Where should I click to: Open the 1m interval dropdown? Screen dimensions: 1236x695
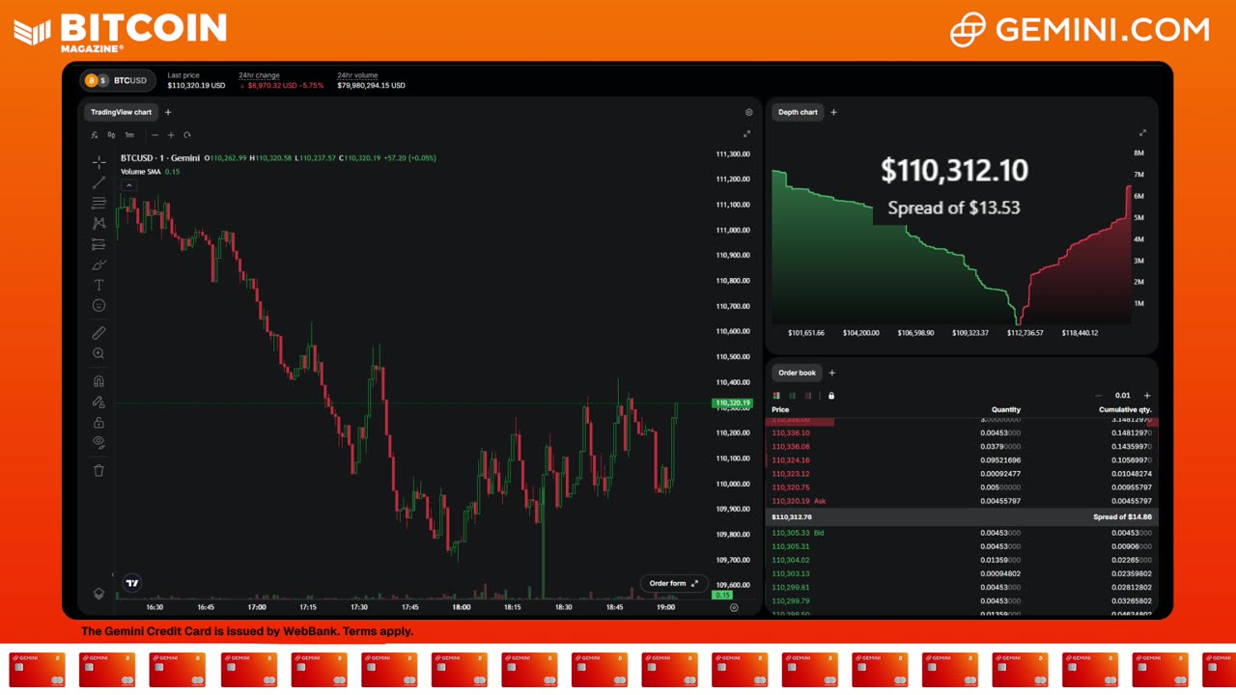[x=129, y=135]
